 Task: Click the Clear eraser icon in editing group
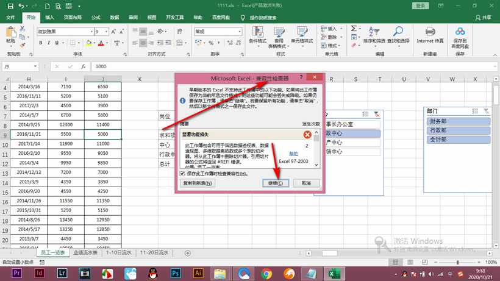[354, 46]
